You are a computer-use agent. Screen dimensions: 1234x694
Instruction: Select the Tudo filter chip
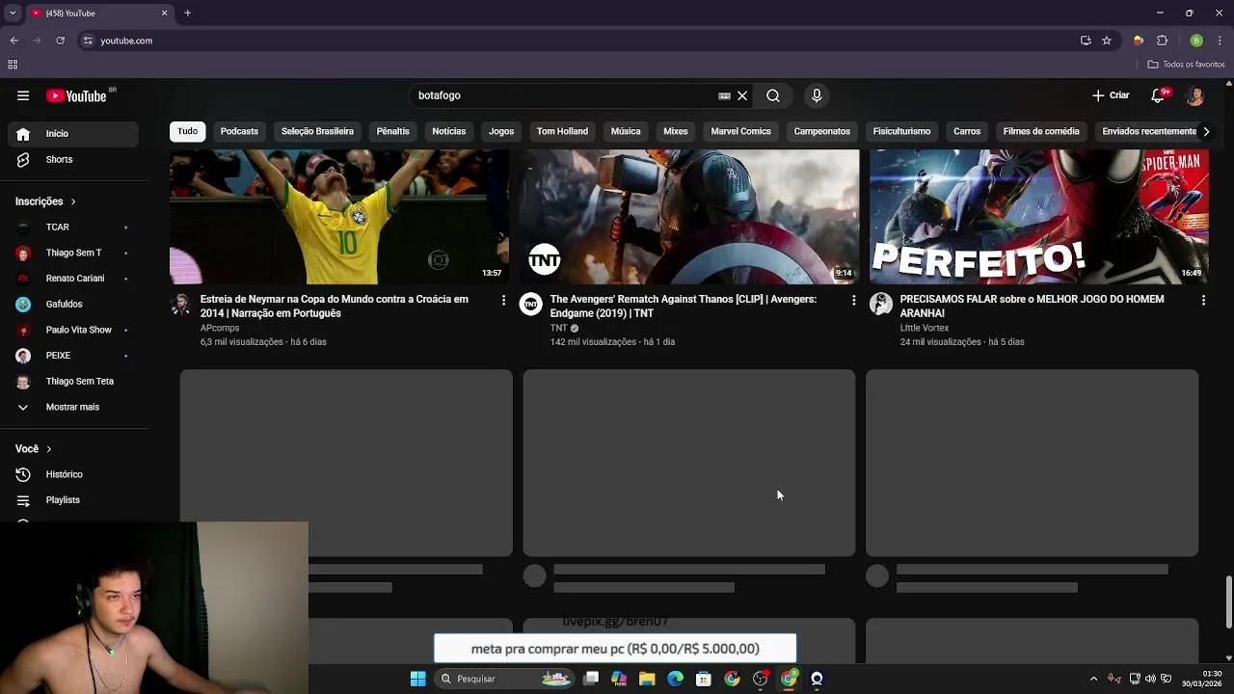coord(187,131)
